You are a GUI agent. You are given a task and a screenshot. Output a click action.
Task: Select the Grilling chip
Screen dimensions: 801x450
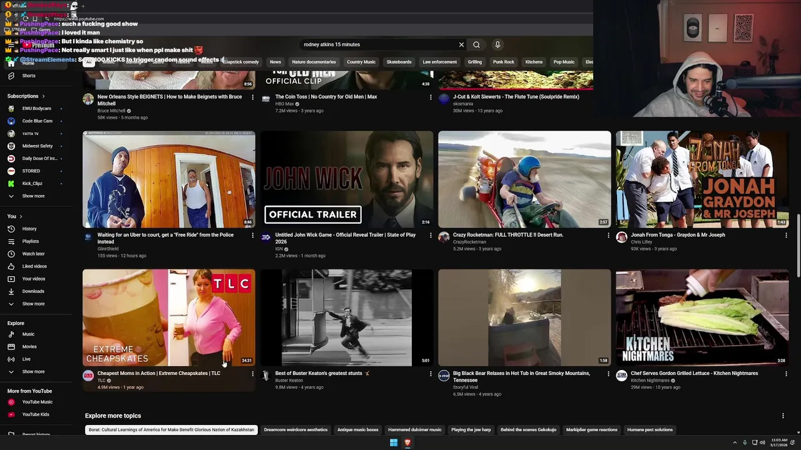coord(475,62)
